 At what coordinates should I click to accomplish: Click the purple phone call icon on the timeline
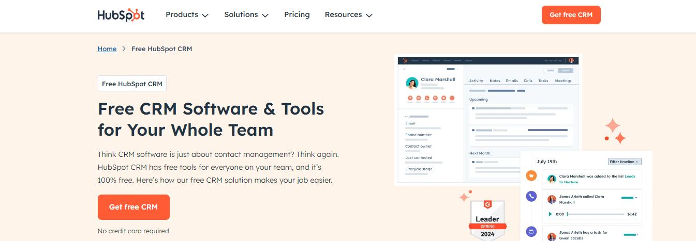[x=531, y=197]
